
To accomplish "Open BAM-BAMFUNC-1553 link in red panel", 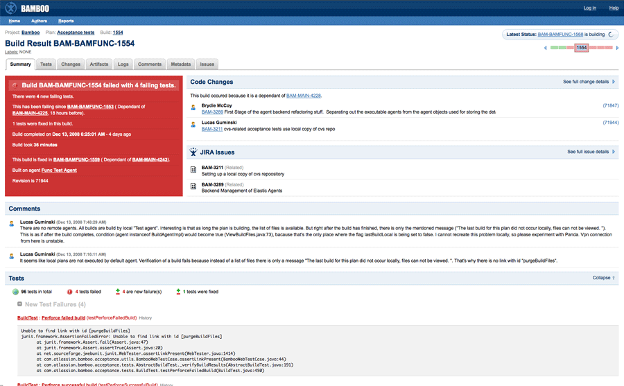I will (90, 107).
